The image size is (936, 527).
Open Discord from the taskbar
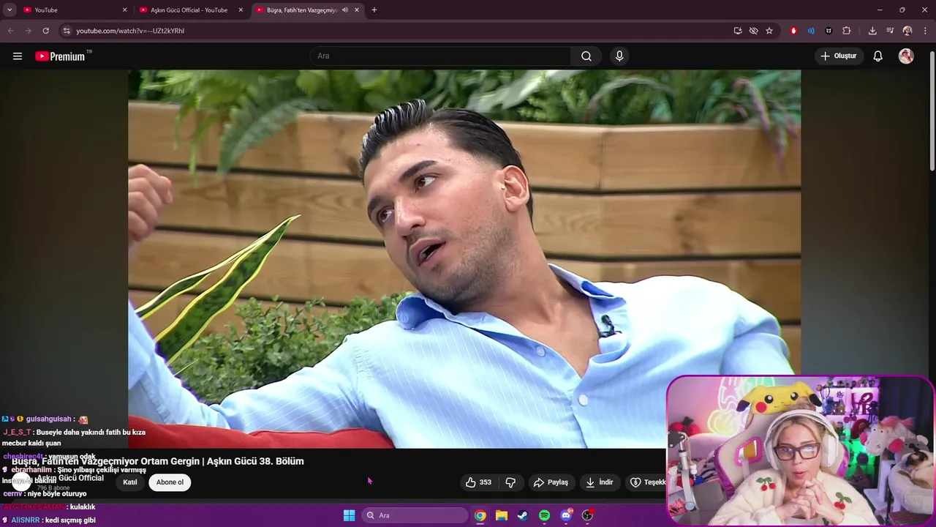[566, 515]
